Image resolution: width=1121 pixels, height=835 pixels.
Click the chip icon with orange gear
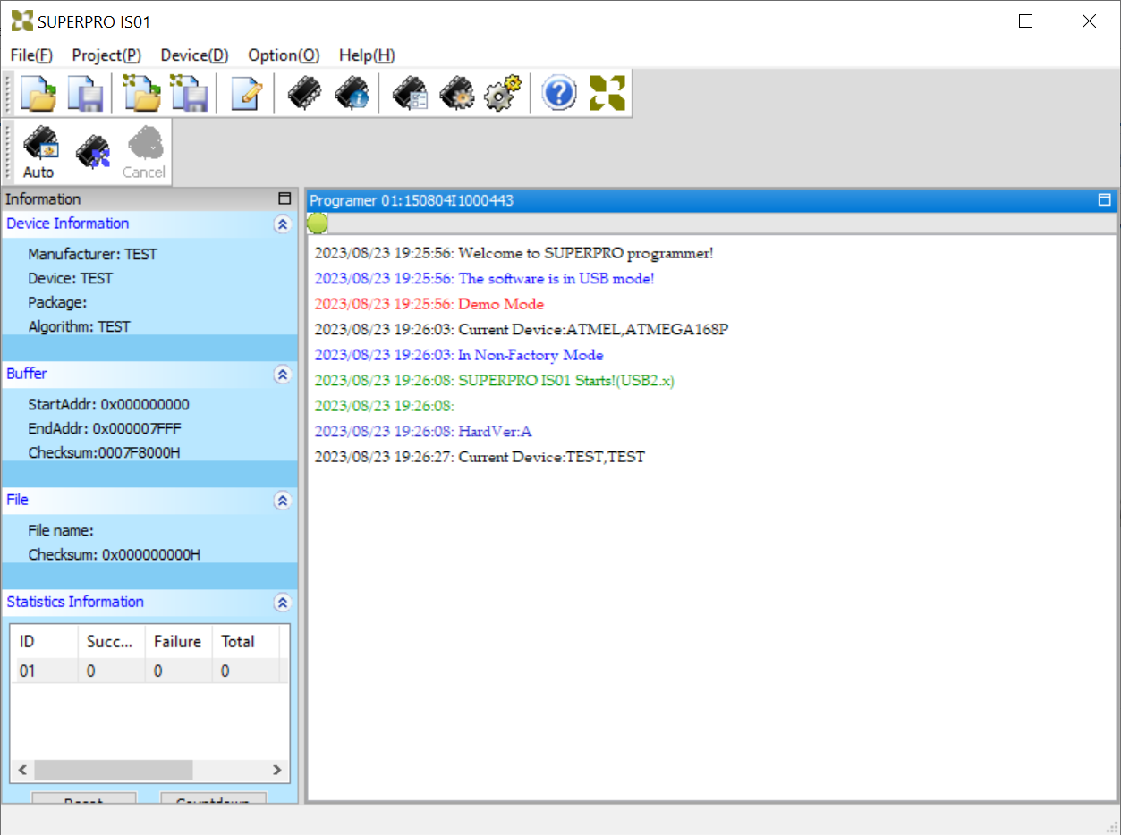(456, 93)
